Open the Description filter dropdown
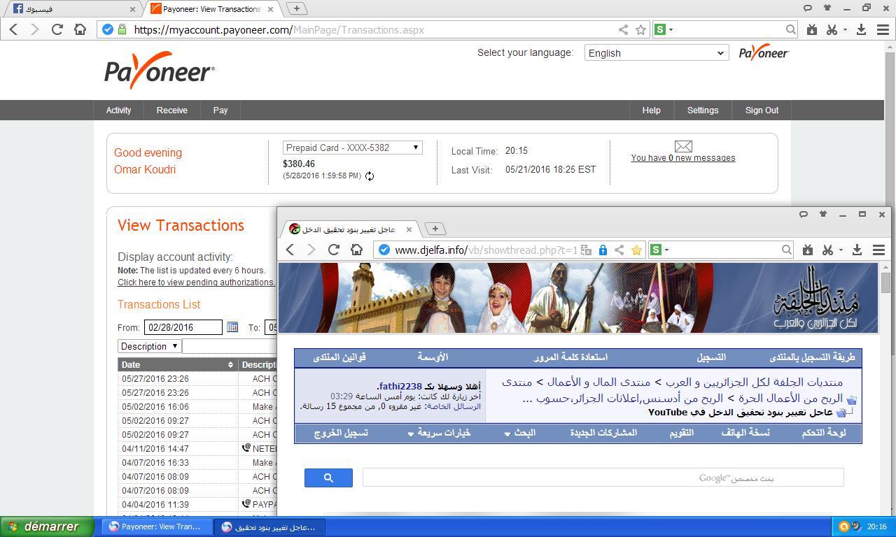The image size is (896, 537). tap(150, 346)
